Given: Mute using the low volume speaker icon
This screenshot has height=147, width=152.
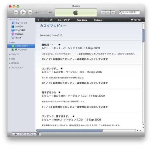Looking at the screenshot, I should [36, 12].
